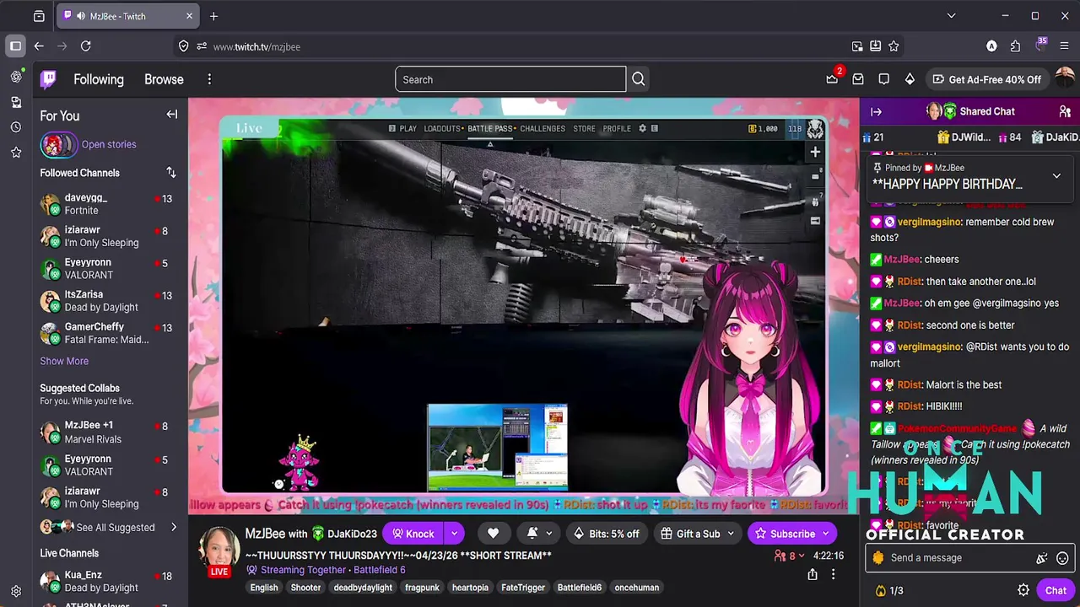Toggle picture-in-picture in address bar
The width and height of the screenshot is (1080, 607).
coord(857,46)
